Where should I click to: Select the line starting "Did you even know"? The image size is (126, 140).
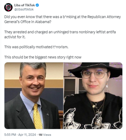pos(63,17)
